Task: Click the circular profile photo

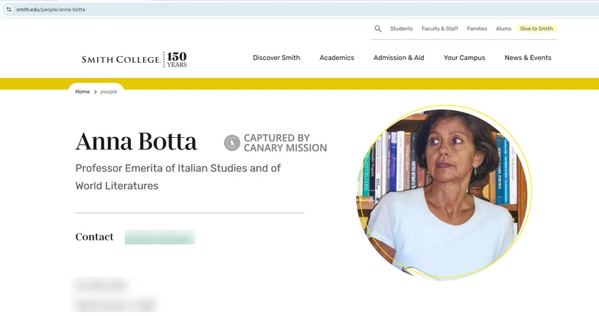Action: pyautogui.click(x=444, y=192)
